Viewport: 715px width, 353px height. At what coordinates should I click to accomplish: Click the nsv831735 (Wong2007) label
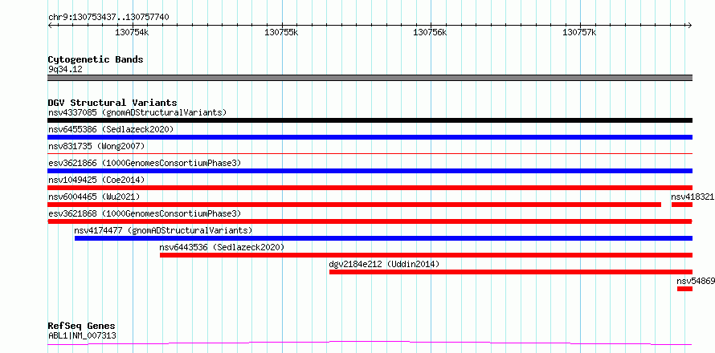(96, 146)
